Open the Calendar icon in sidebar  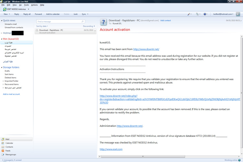[x=3, y=143]
